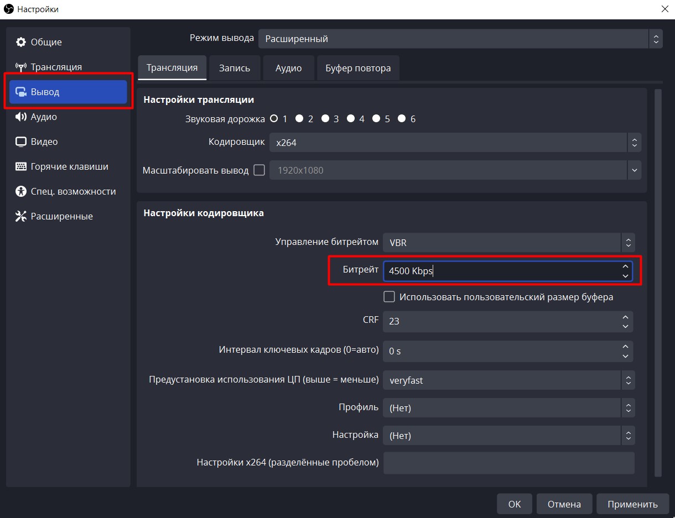Switch to the Запись tab
This screenshot has height=518, width=675.
[235, 68]
